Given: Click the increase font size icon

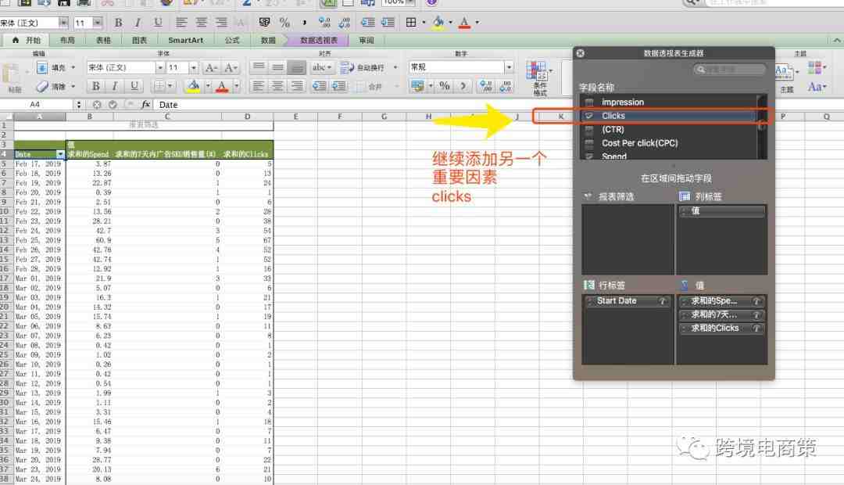Looking at the screenshot, I should click(x=212, y=67).
